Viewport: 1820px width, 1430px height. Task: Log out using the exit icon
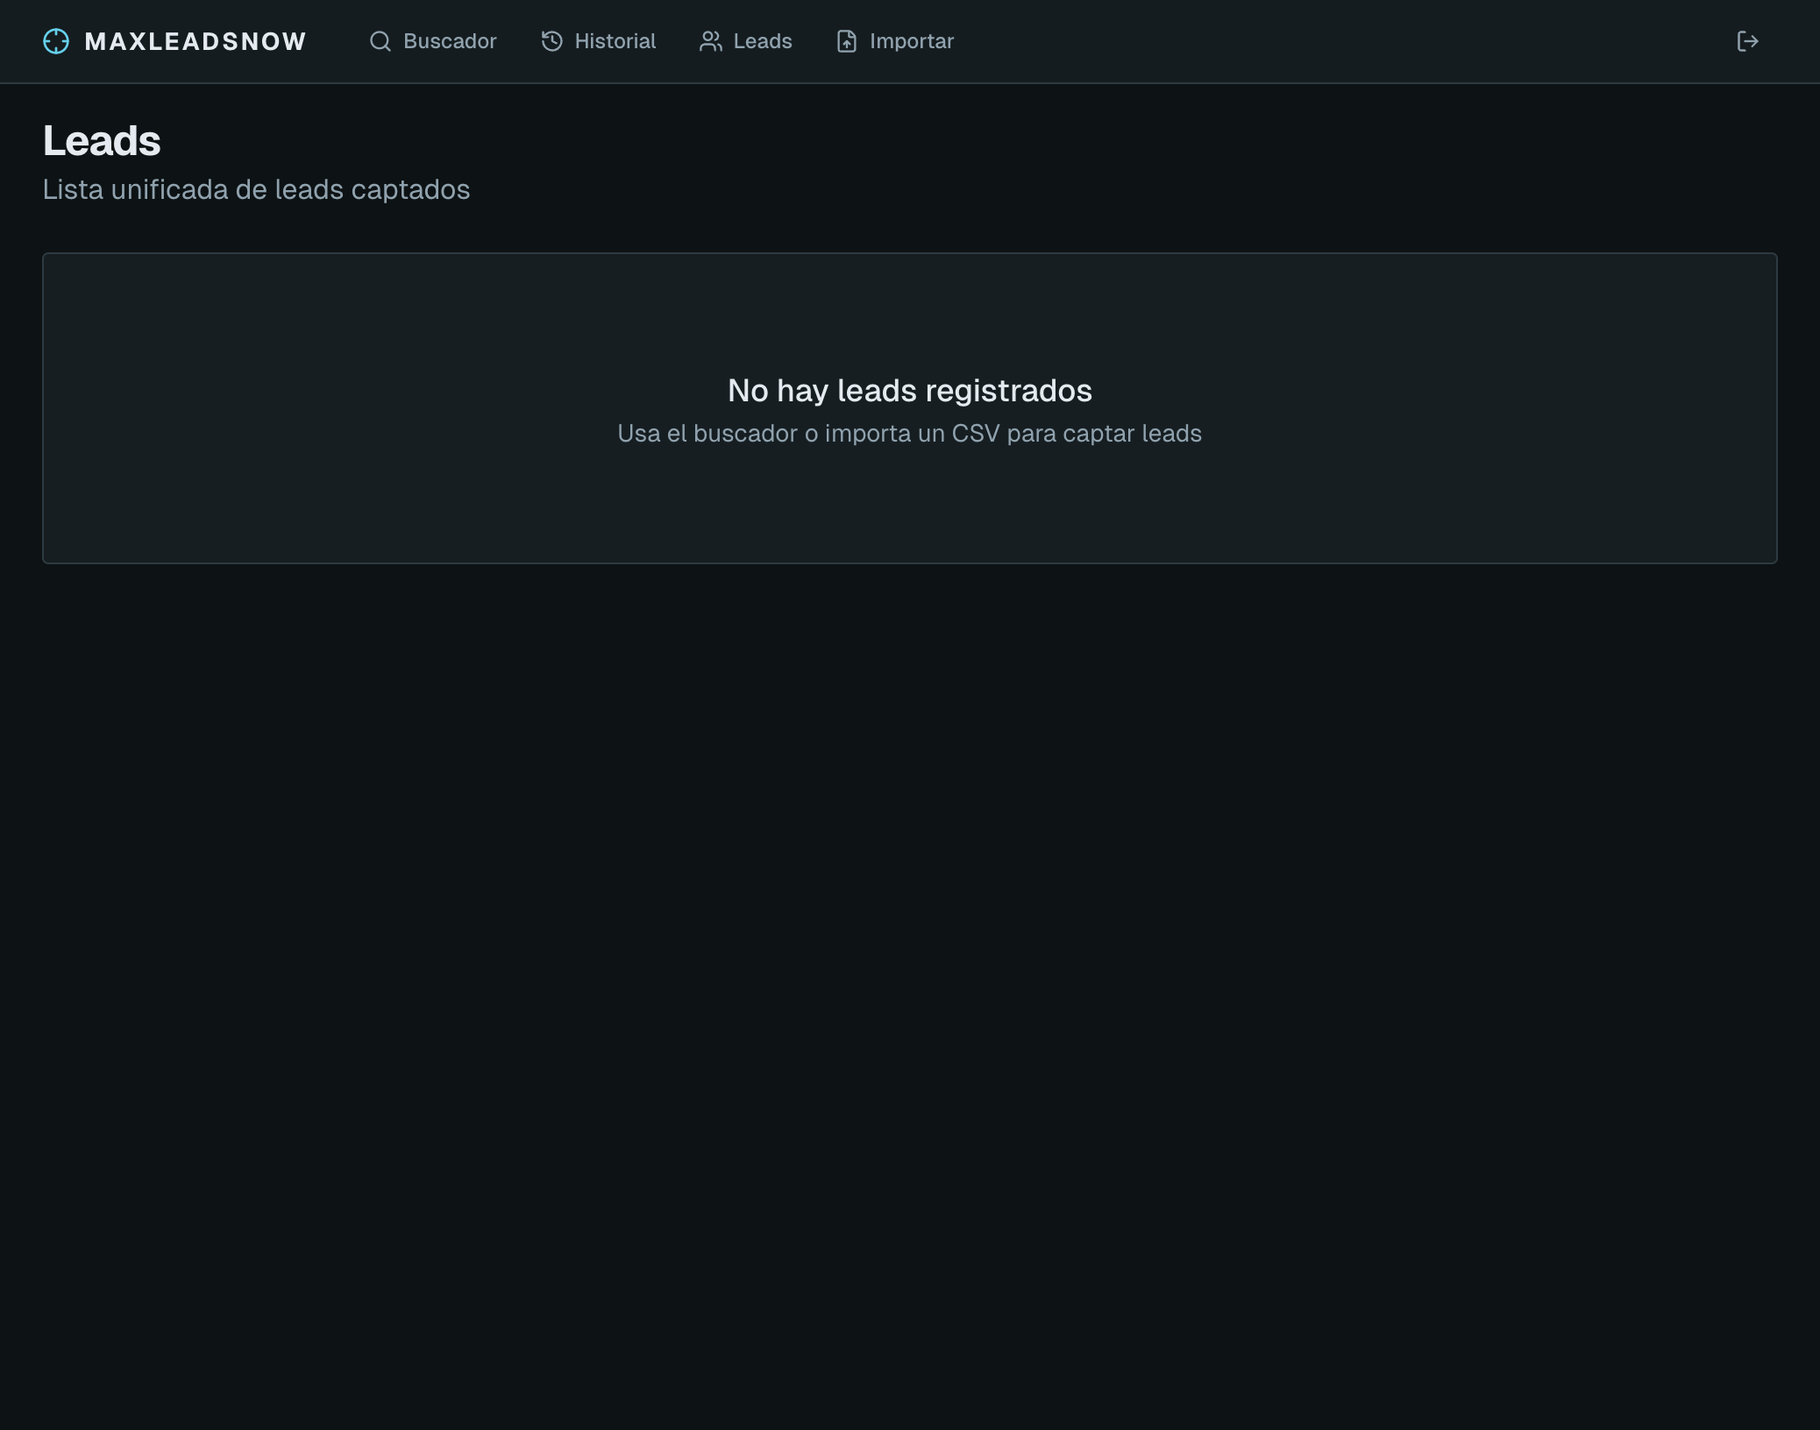(1747, 41)
